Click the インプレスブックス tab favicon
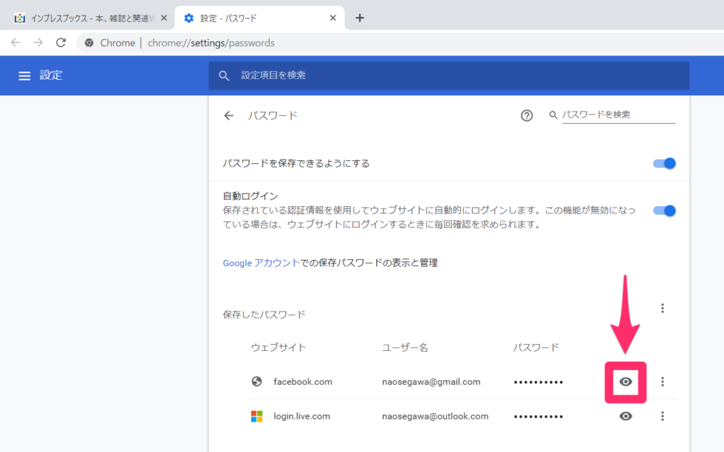 click(19, 18)
